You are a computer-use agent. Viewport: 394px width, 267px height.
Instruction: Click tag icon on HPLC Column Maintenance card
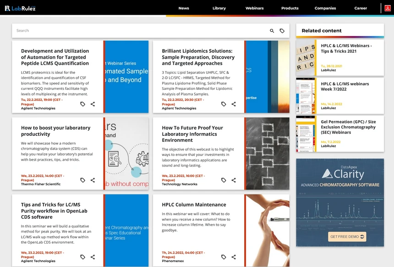click(x=224, y=257)
